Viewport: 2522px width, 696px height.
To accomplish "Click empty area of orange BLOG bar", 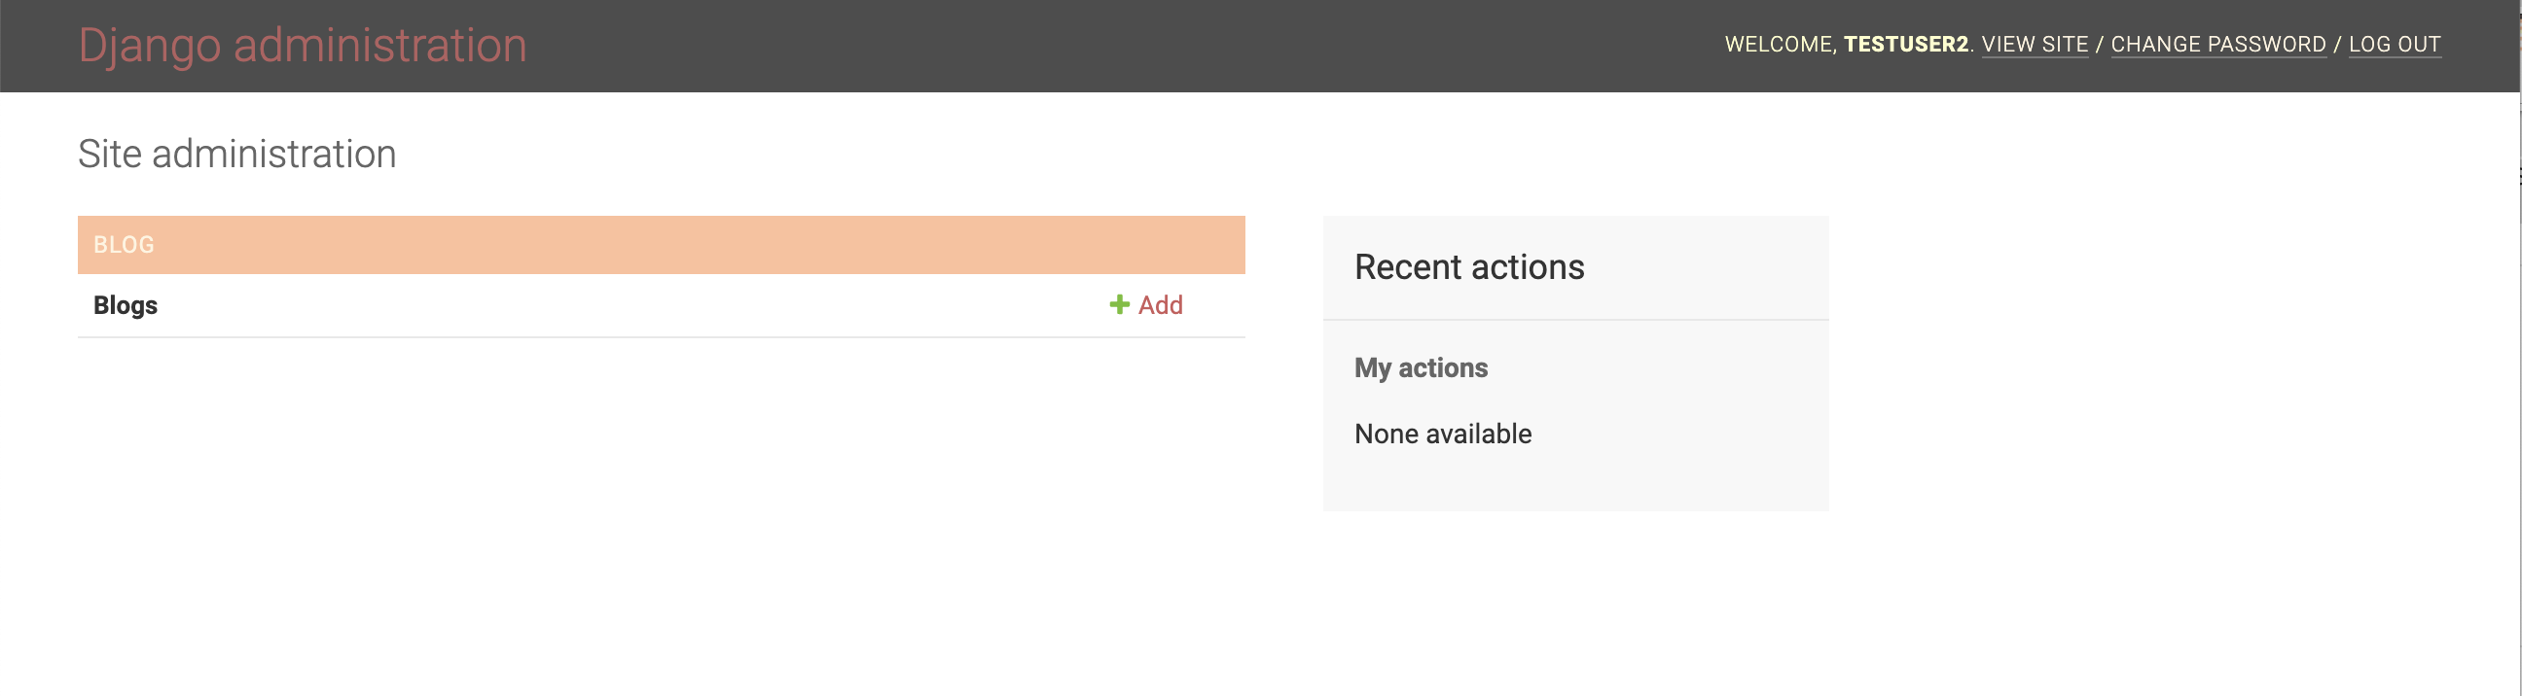I will (x=685, y=244).
